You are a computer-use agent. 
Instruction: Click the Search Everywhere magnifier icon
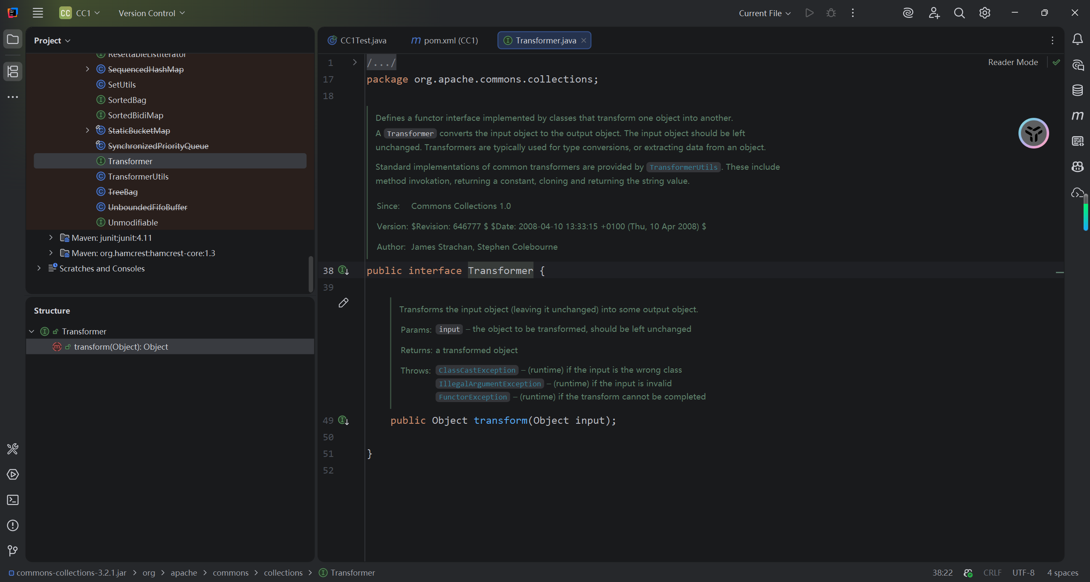point(959,13)
